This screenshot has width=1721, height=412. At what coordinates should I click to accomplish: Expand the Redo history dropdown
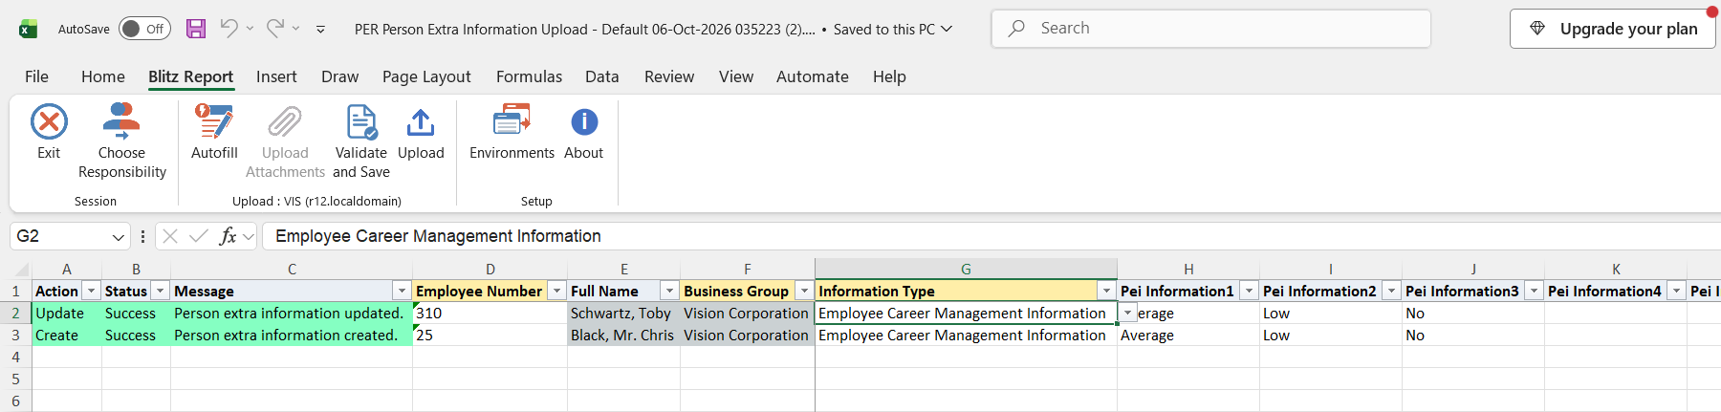(296, 29)
